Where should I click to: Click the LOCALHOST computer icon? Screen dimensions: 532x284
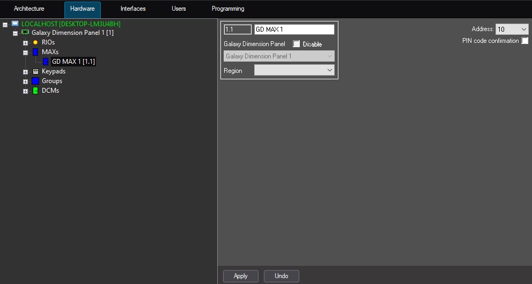coord(15,24)
